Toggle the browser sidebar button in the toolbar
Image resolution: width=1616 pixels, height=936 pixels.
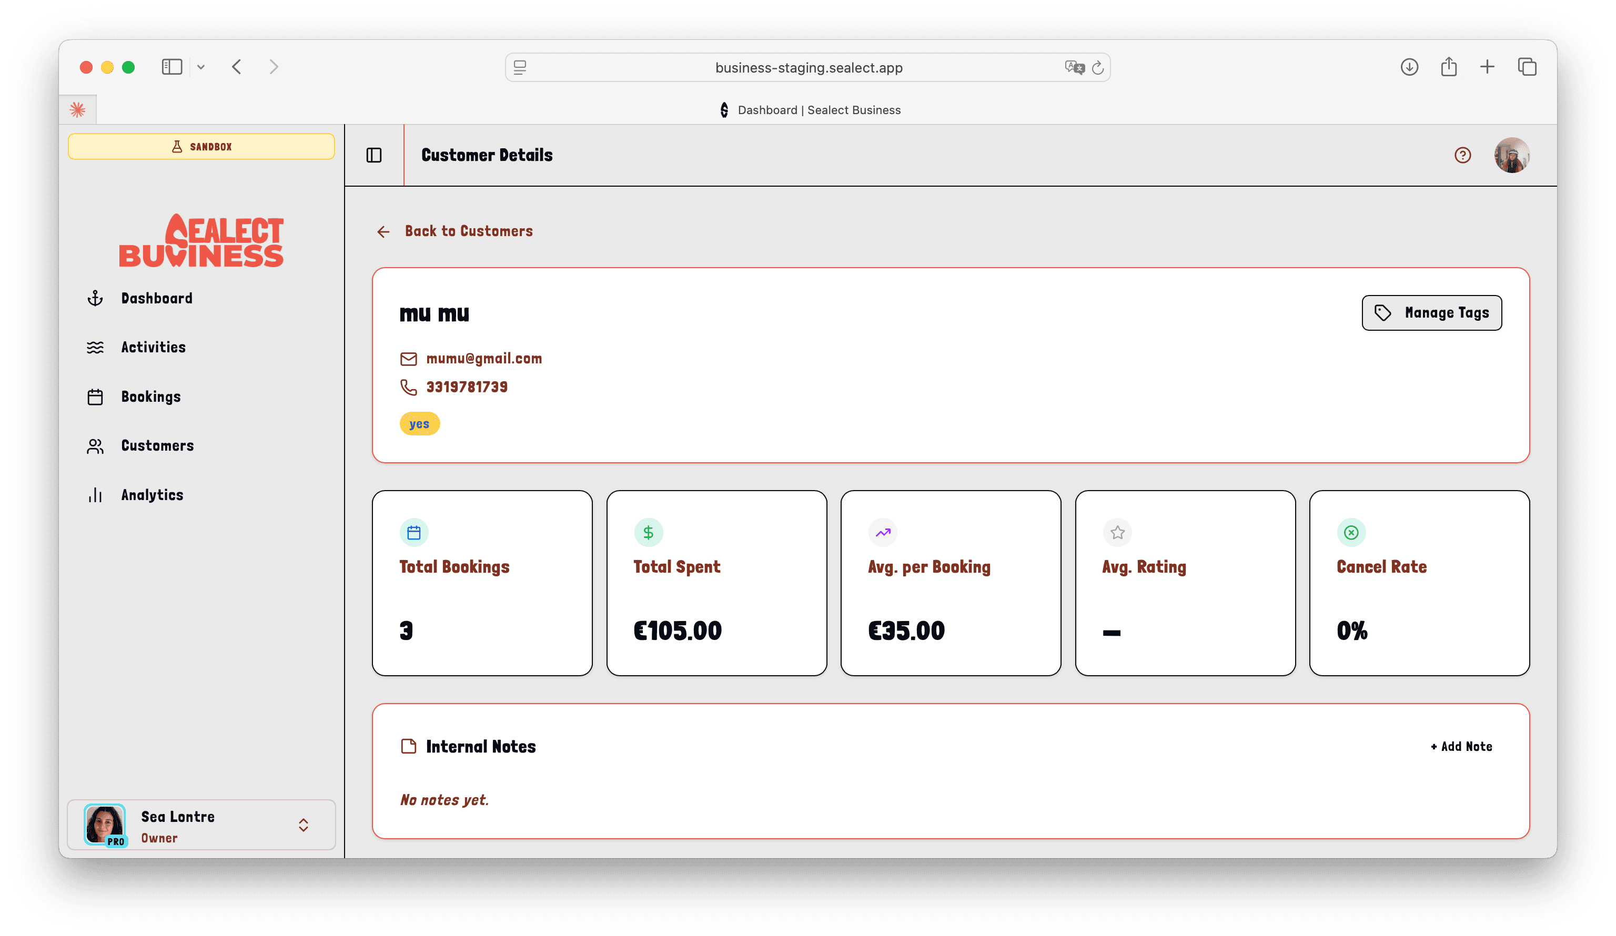[x=172, y=67]
